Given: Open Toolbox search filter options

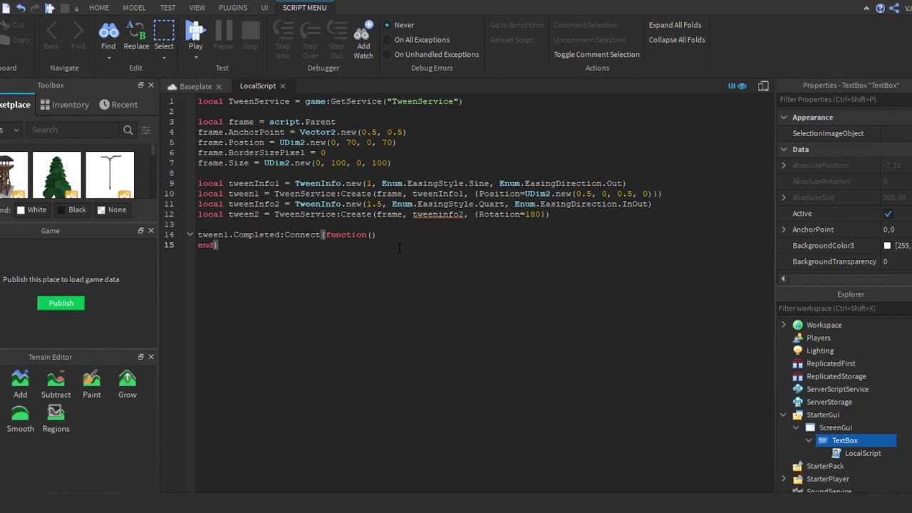Looking at the screenshot, I should (x=146, y=130).
